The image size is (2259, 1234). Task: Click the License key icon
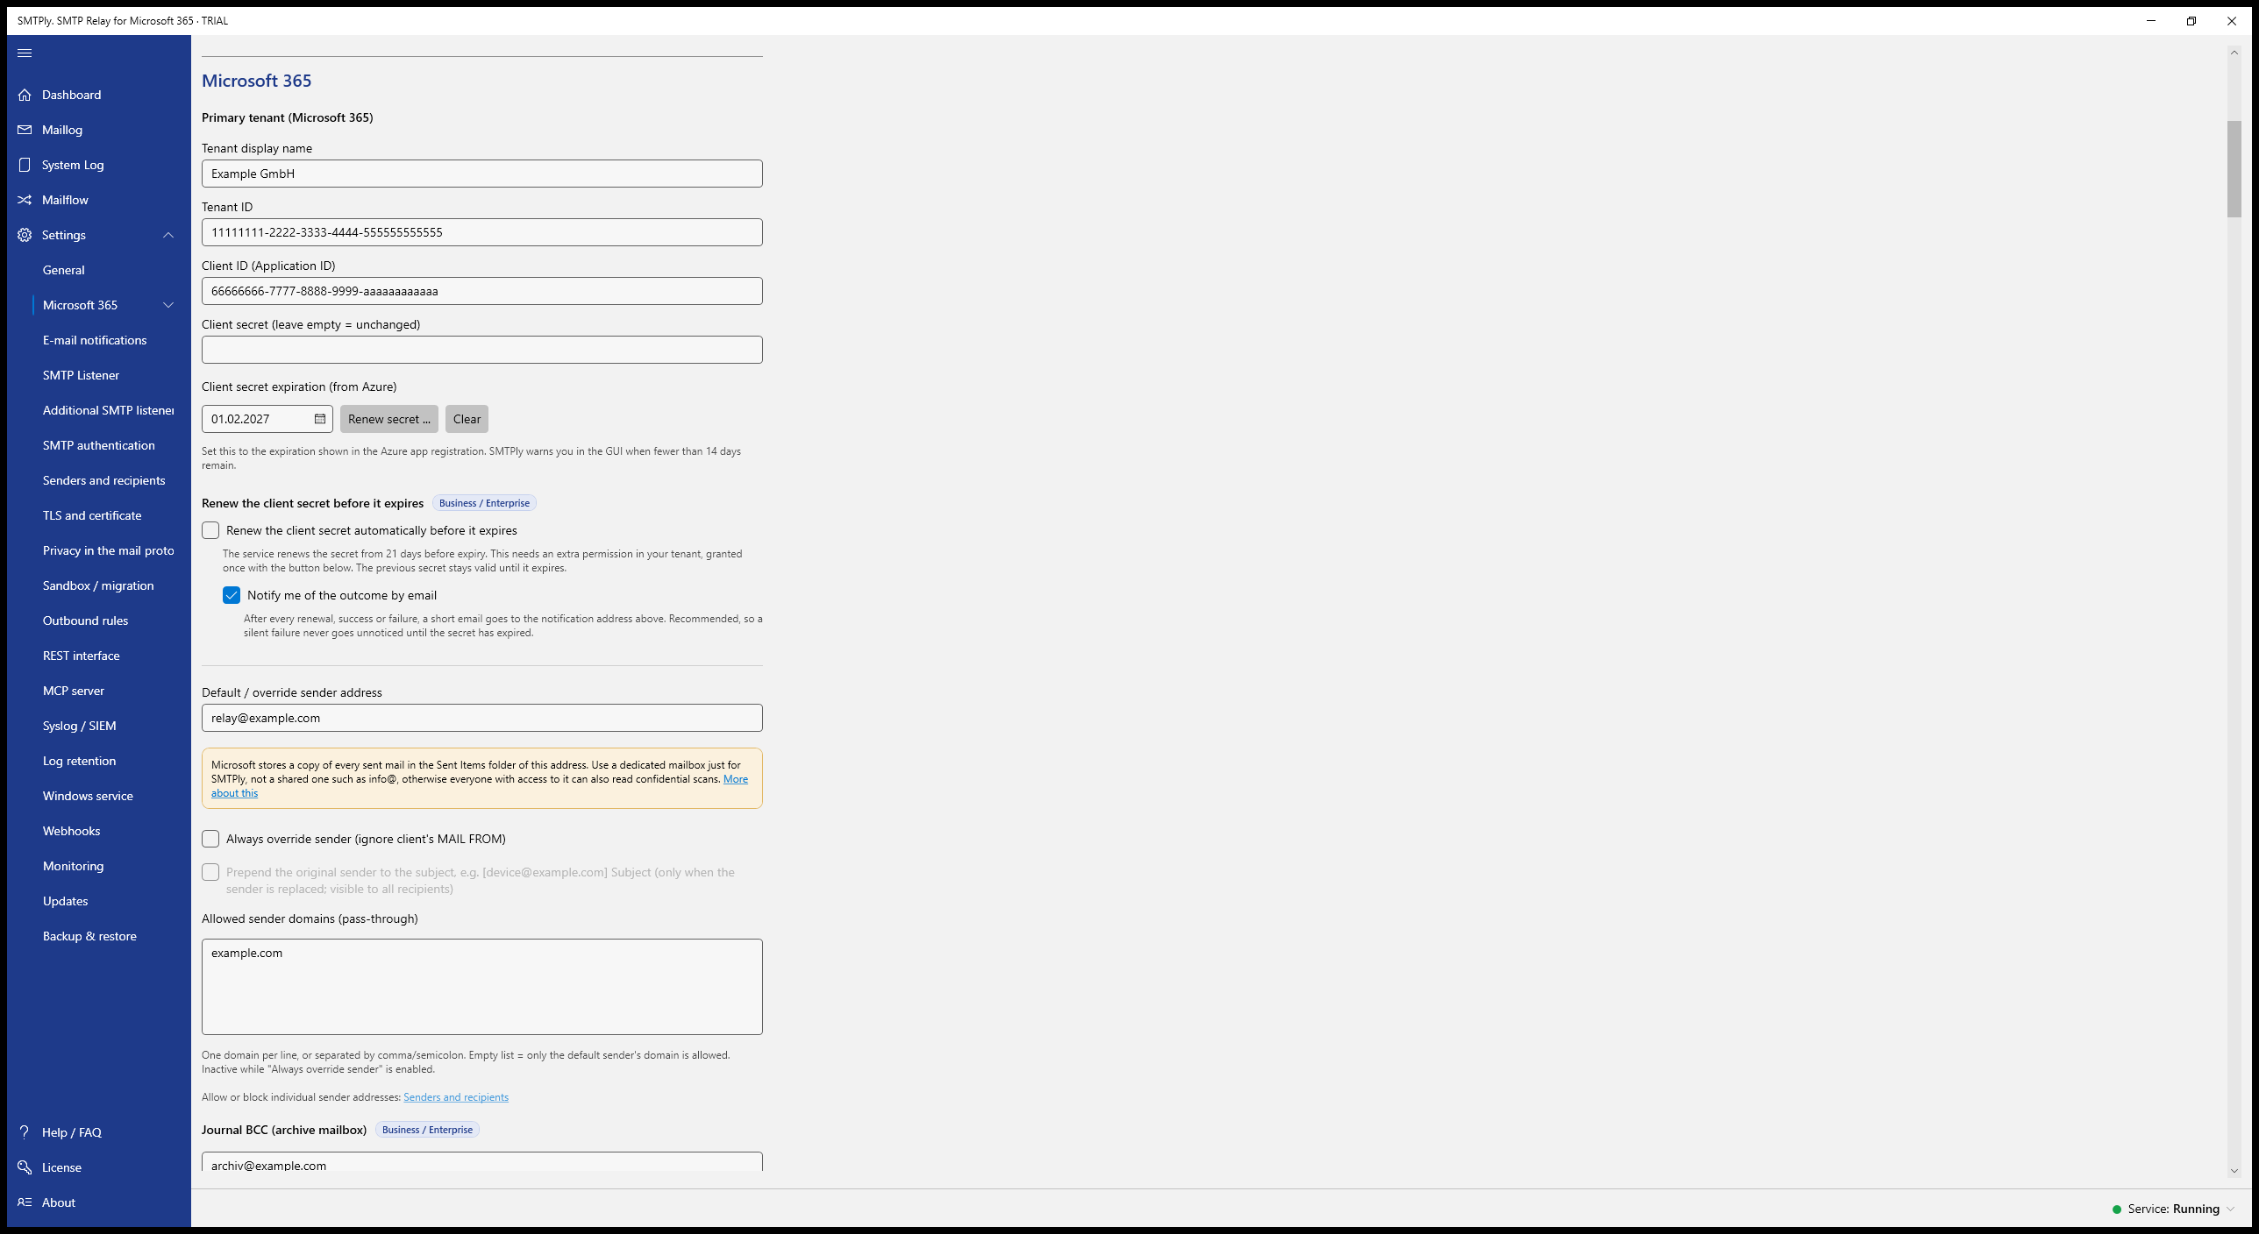[x=25, y=1167]
